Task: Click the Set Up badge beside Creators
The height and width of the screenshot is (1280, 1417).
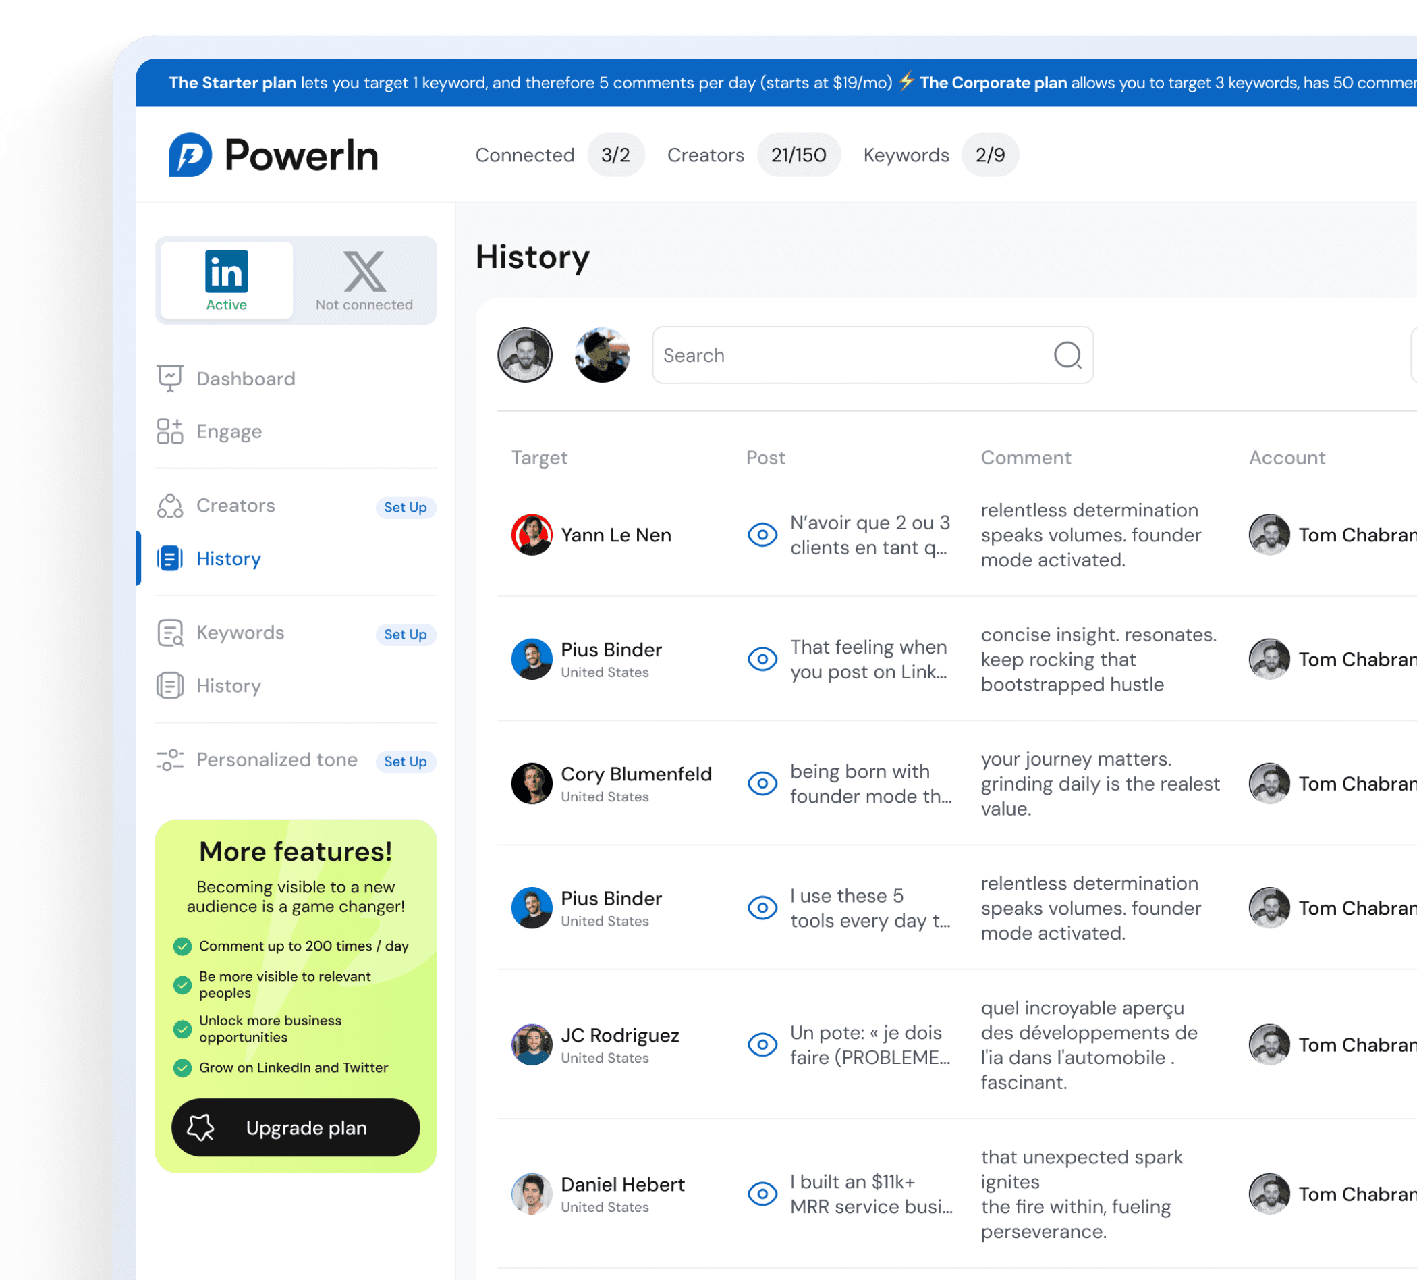Action: pyautogui.click(x=406, y=507)
